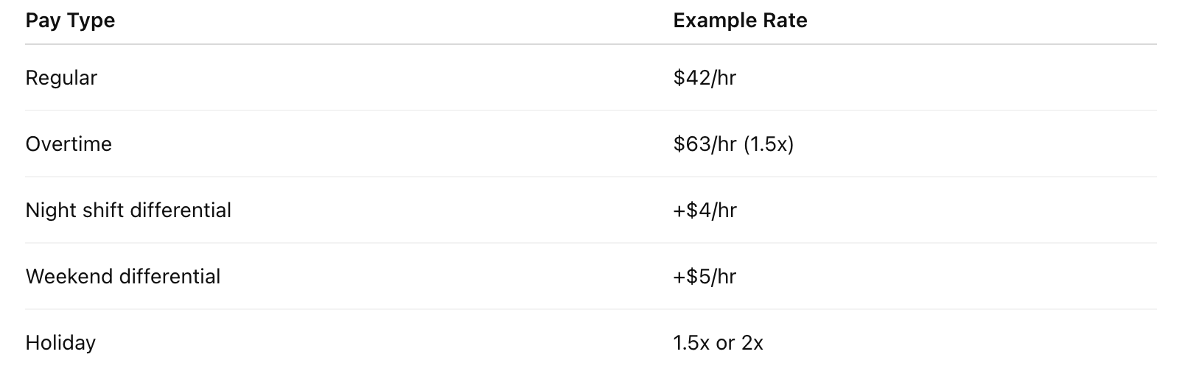Viewport: 1185px width, 371px height.
Task: Select the +$4/hr night shift rate
Action: point(705,210)
